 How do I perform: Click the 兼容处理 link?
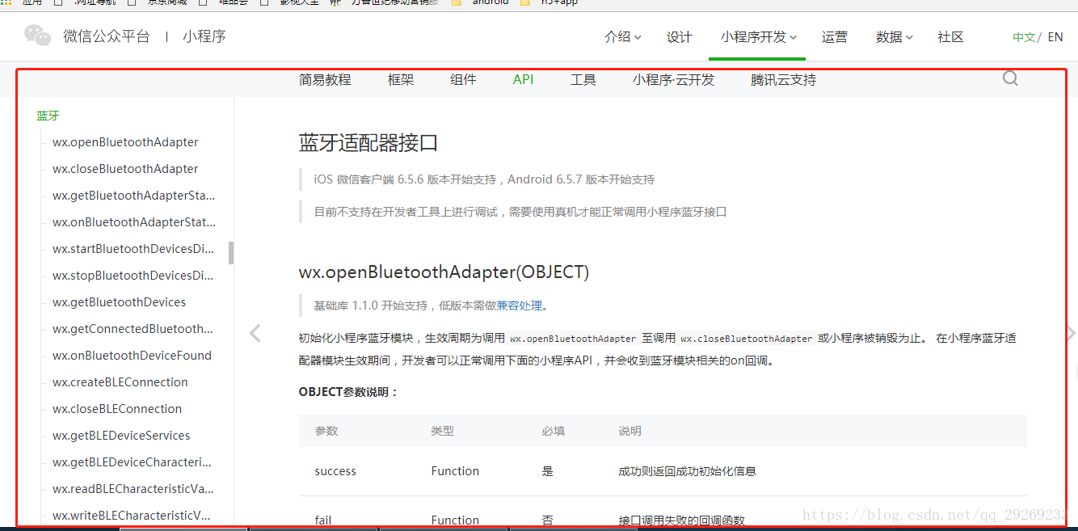[x=518, y=306]
